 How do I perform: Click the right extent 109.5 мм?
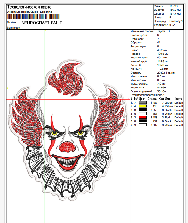pos(163,54)
